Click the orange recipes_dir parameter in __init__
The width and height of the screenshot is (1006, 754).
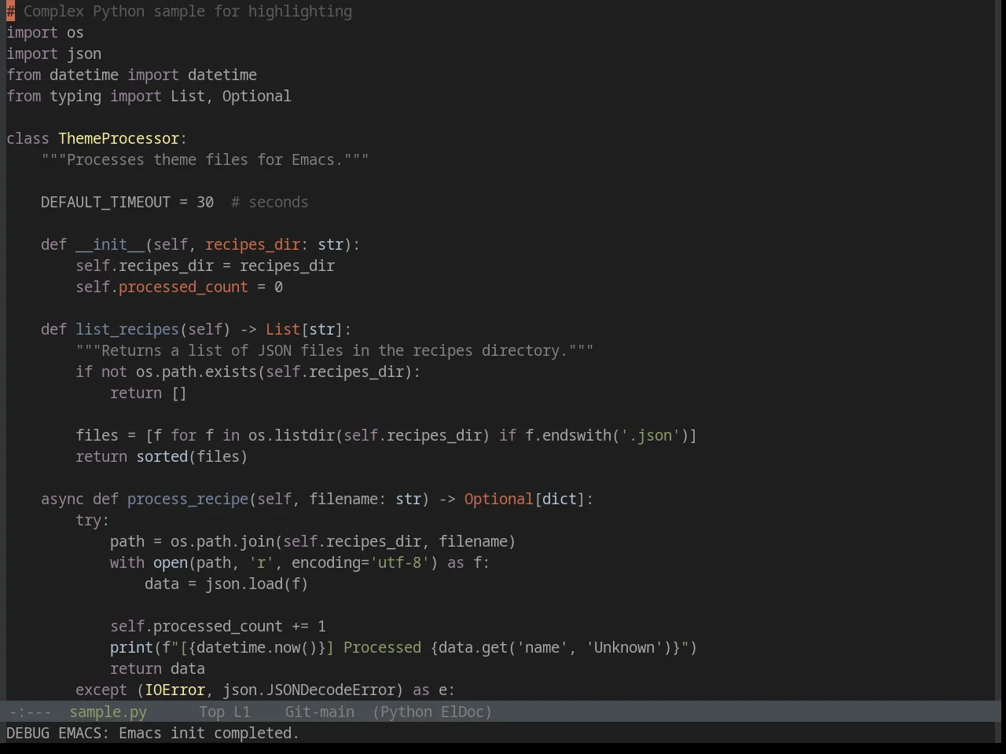click(x=252, y=244)
